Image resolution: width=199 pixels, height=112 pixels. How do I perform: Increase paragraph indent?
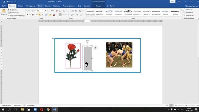tap(76, 11)
